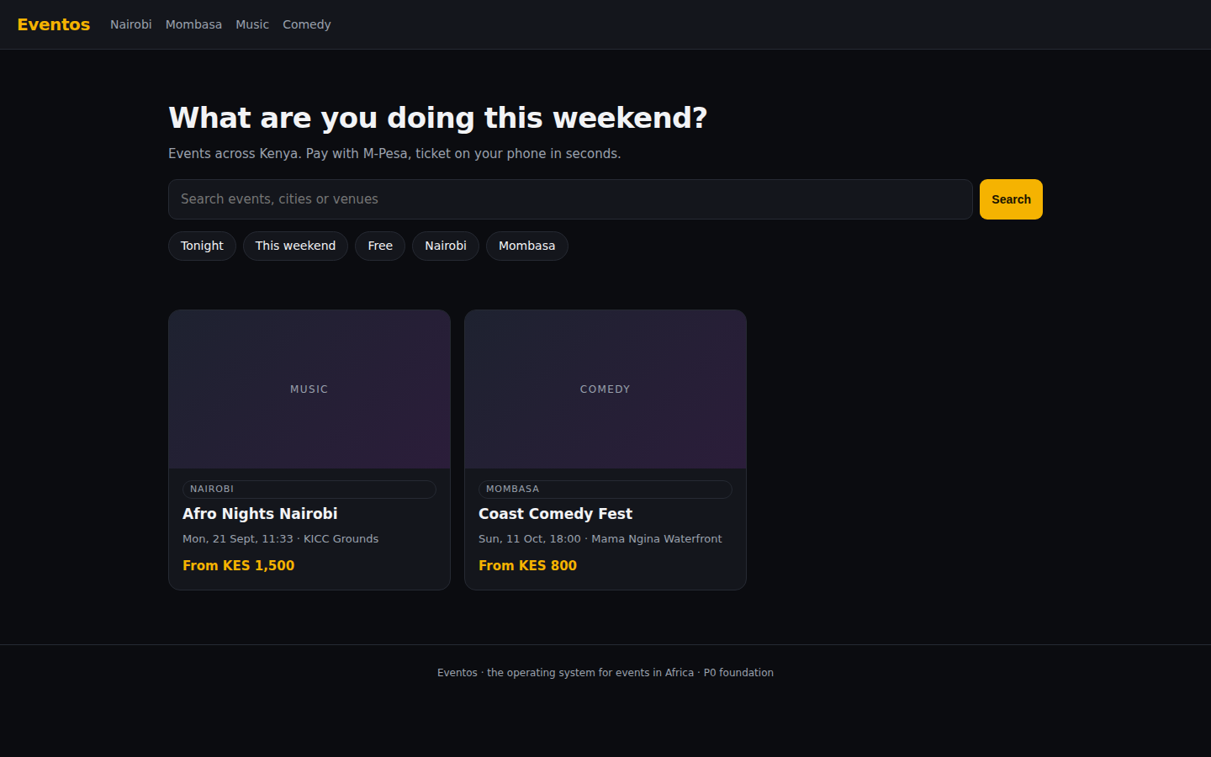Open the Afro Nights Nairobi event title
The image size is (1211, 757).
260,514
